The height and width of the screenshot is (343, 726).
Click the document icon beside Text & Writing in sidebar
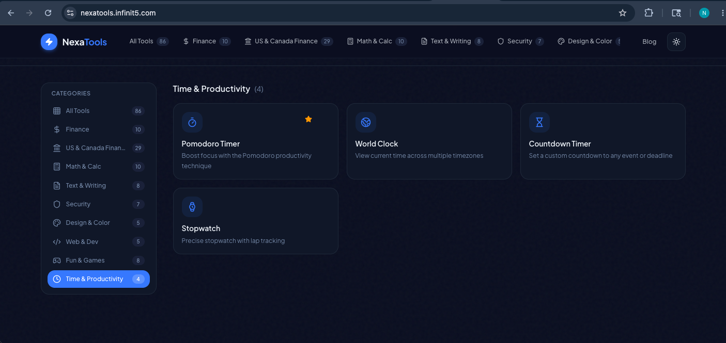pyautogui.click(x=57, y=186)
